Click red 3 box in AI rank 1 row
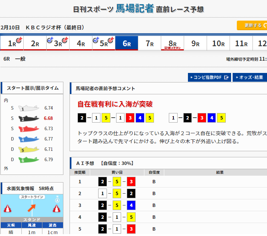This screenshot has height=236, width=267. pyautogui.click(x=131, y=182)
